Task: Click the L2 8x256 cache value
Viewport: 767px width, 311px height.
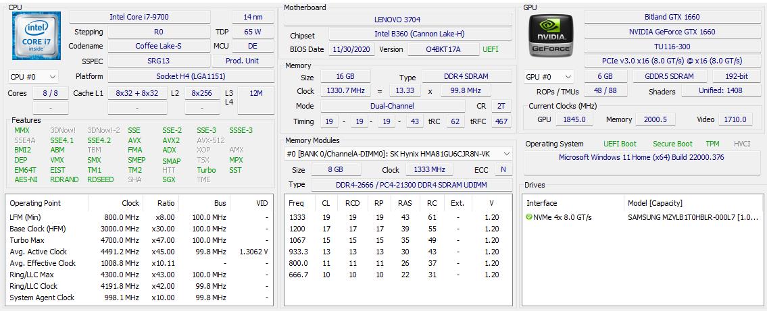Action: [202, 93]
